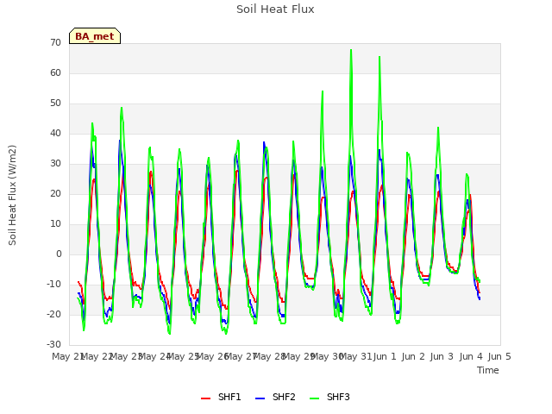Viewport: 552px width, 414px height.
Task: Click the -30 y-axis tick label
Action: [53, 344]
